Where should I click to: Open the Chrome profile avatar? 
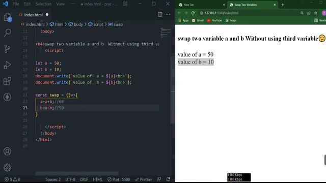point(324,13)
